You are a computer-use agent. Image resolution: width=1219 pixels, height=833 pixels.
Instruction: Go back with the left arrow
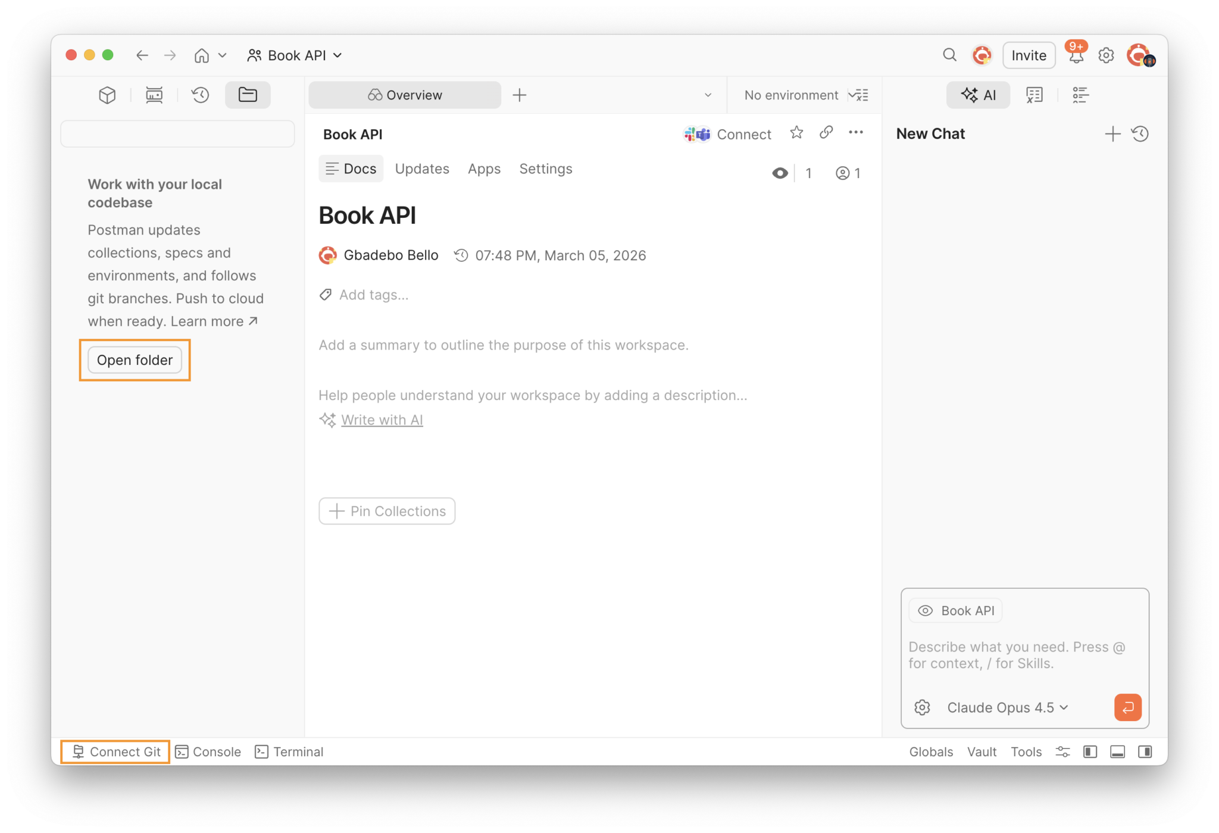[x=142, y=55]
